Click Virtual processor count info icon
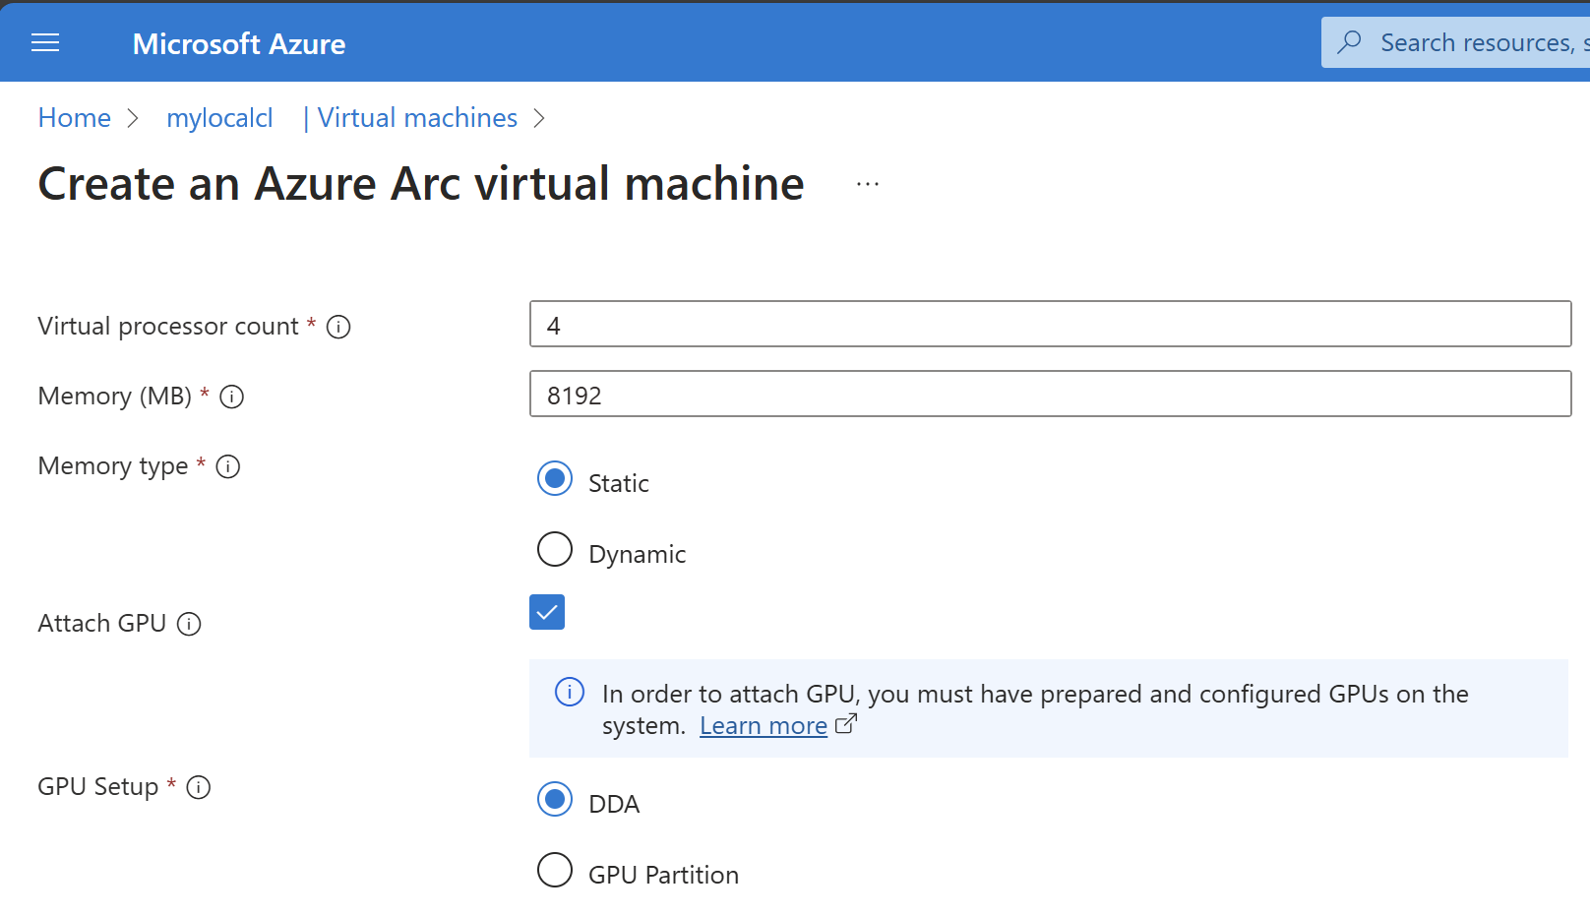This screenshot has width=1590, height=917. 338,327
